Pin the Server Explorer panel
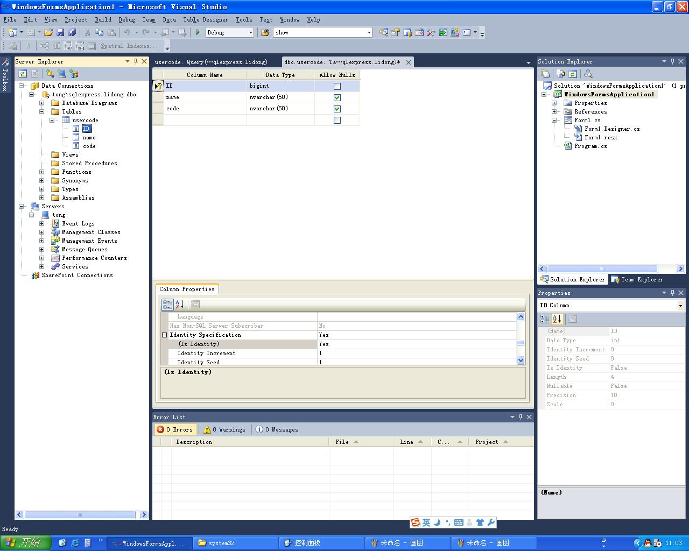Image resolution: width=689 pixels, height=551 pixels. (136, 61)
